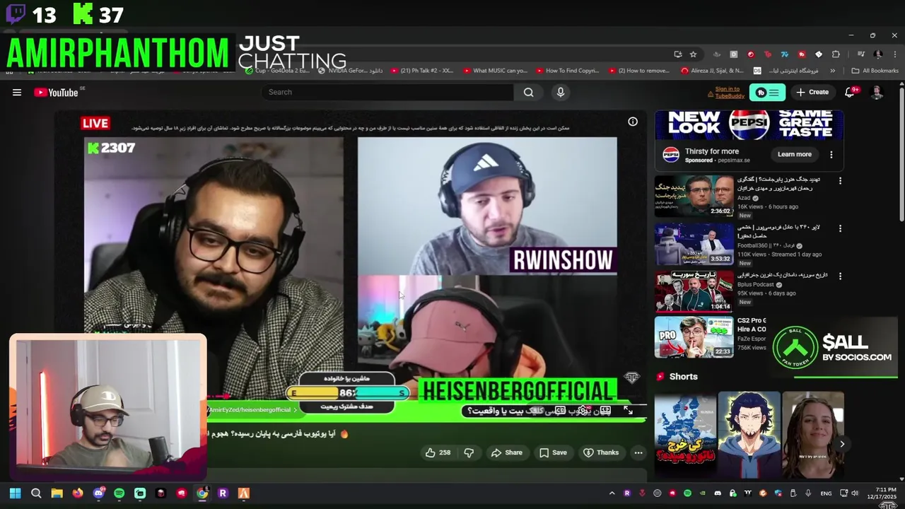Save the video to a playlist
Viewport: 905px width, 509px height.
tap(553, 452)
